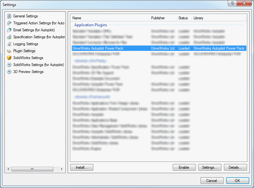
Task: Click the Enable button
Action: tap(184, 167)
